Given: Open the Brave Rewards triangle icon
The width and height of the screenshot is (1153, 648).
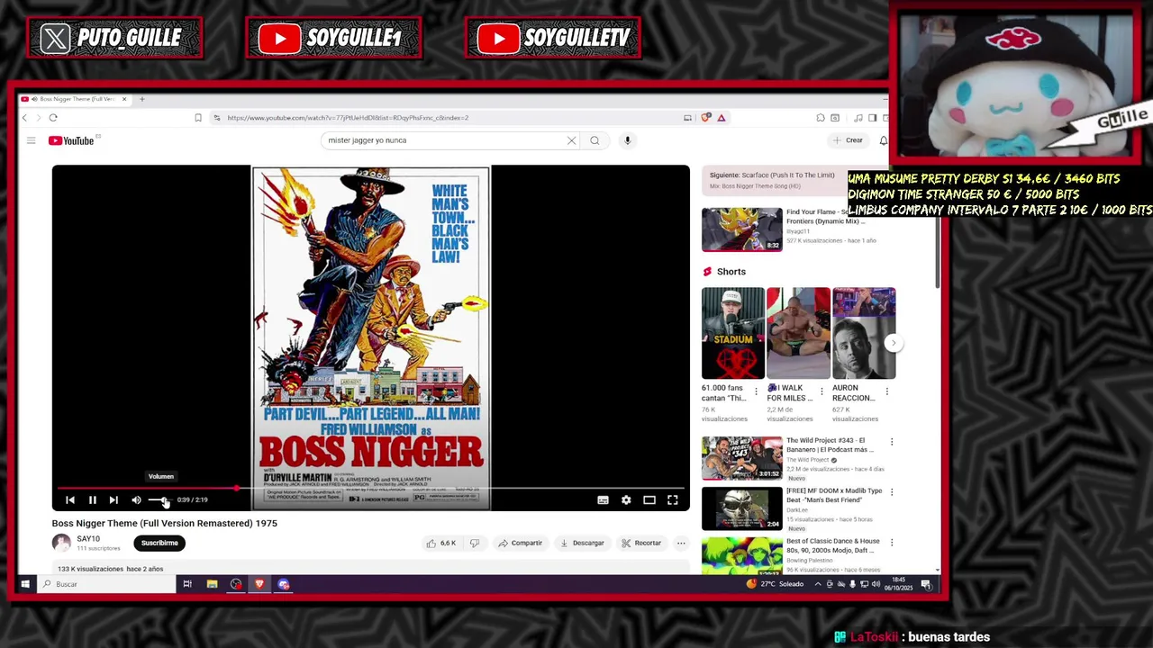Looking at the screenshot, I should coord(721,118).
